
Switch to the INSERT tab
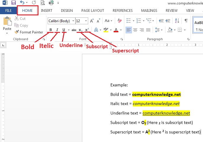pyautogui.click(x=47, y=10)
